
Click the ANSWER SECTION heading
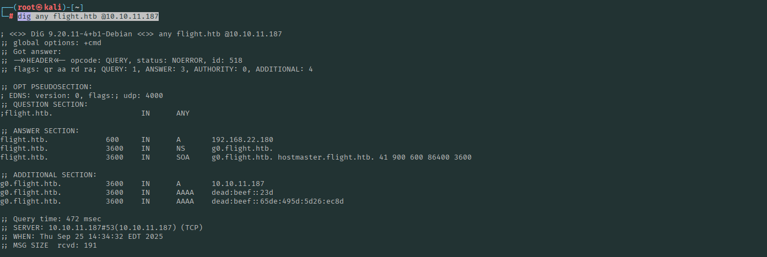point(46,131)
